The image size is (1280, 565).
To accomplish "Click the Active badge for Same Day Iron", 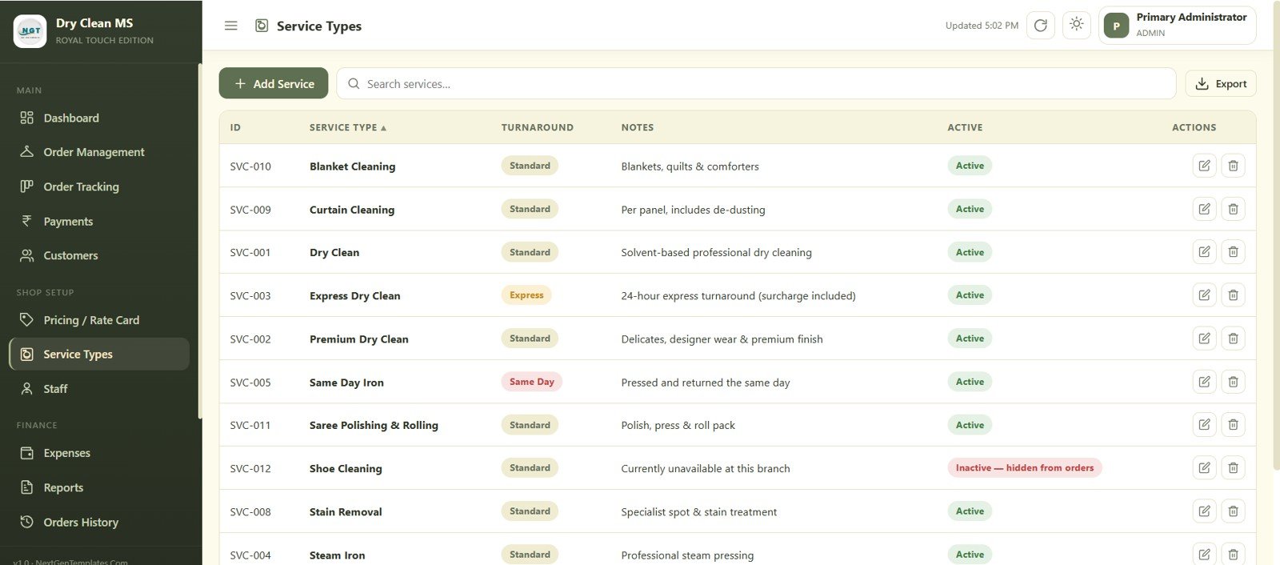I will 970,382.
